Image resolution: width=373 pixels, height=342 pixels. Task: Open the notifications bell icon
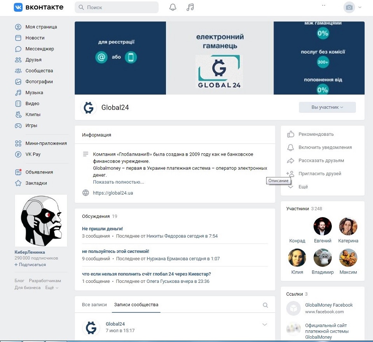173,7
